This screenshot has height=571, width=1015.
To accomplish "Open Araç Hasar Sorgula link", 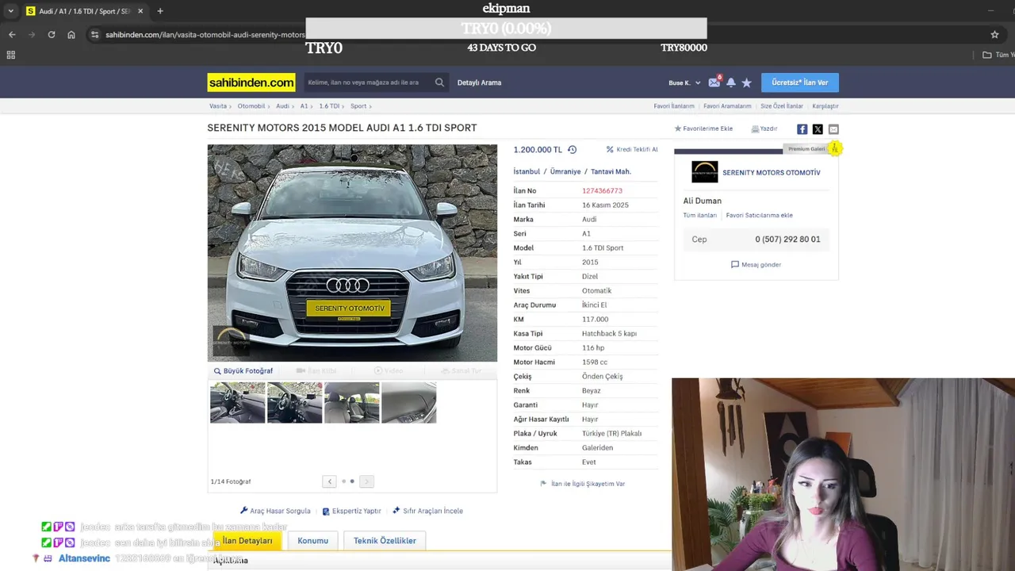I will coord(275,511).
